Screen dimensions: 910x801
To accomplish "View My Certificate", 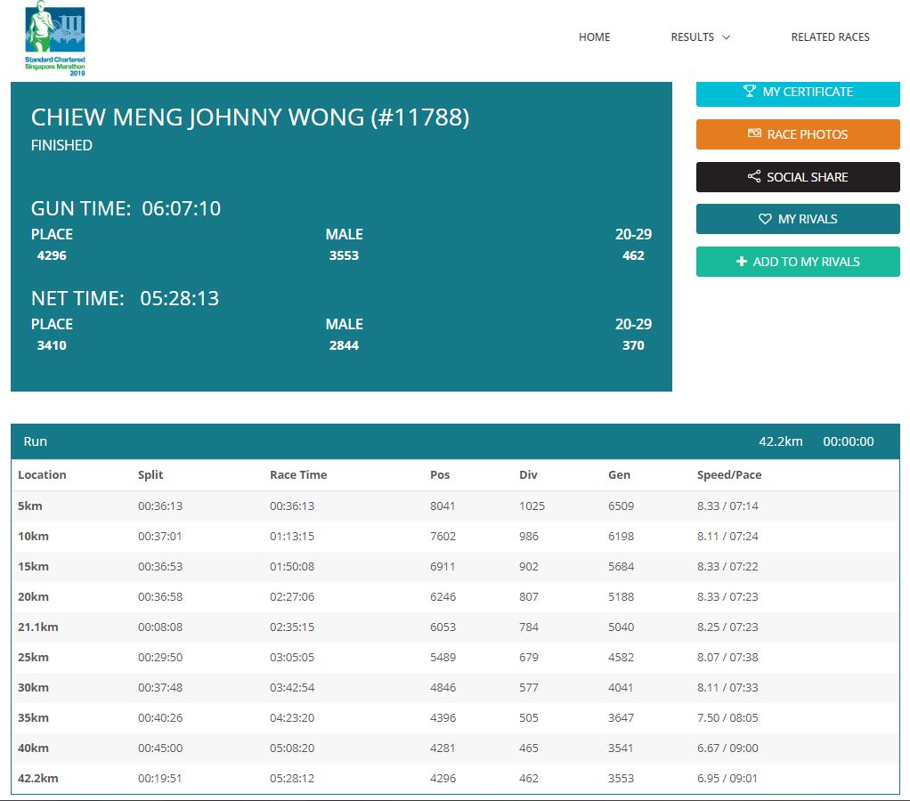I will point(798,93).
